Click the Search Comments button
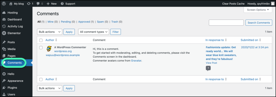Screen dimensions: 276x97 [x=259, y=23]
